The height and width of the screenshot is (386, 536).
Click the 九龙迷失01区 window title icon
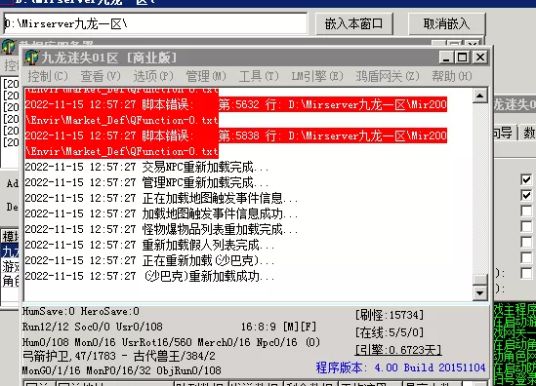click(32, 58)
